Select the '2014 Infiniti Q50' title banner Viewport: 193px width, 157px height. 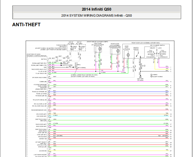pyautogui.click(x=97, y=9)
